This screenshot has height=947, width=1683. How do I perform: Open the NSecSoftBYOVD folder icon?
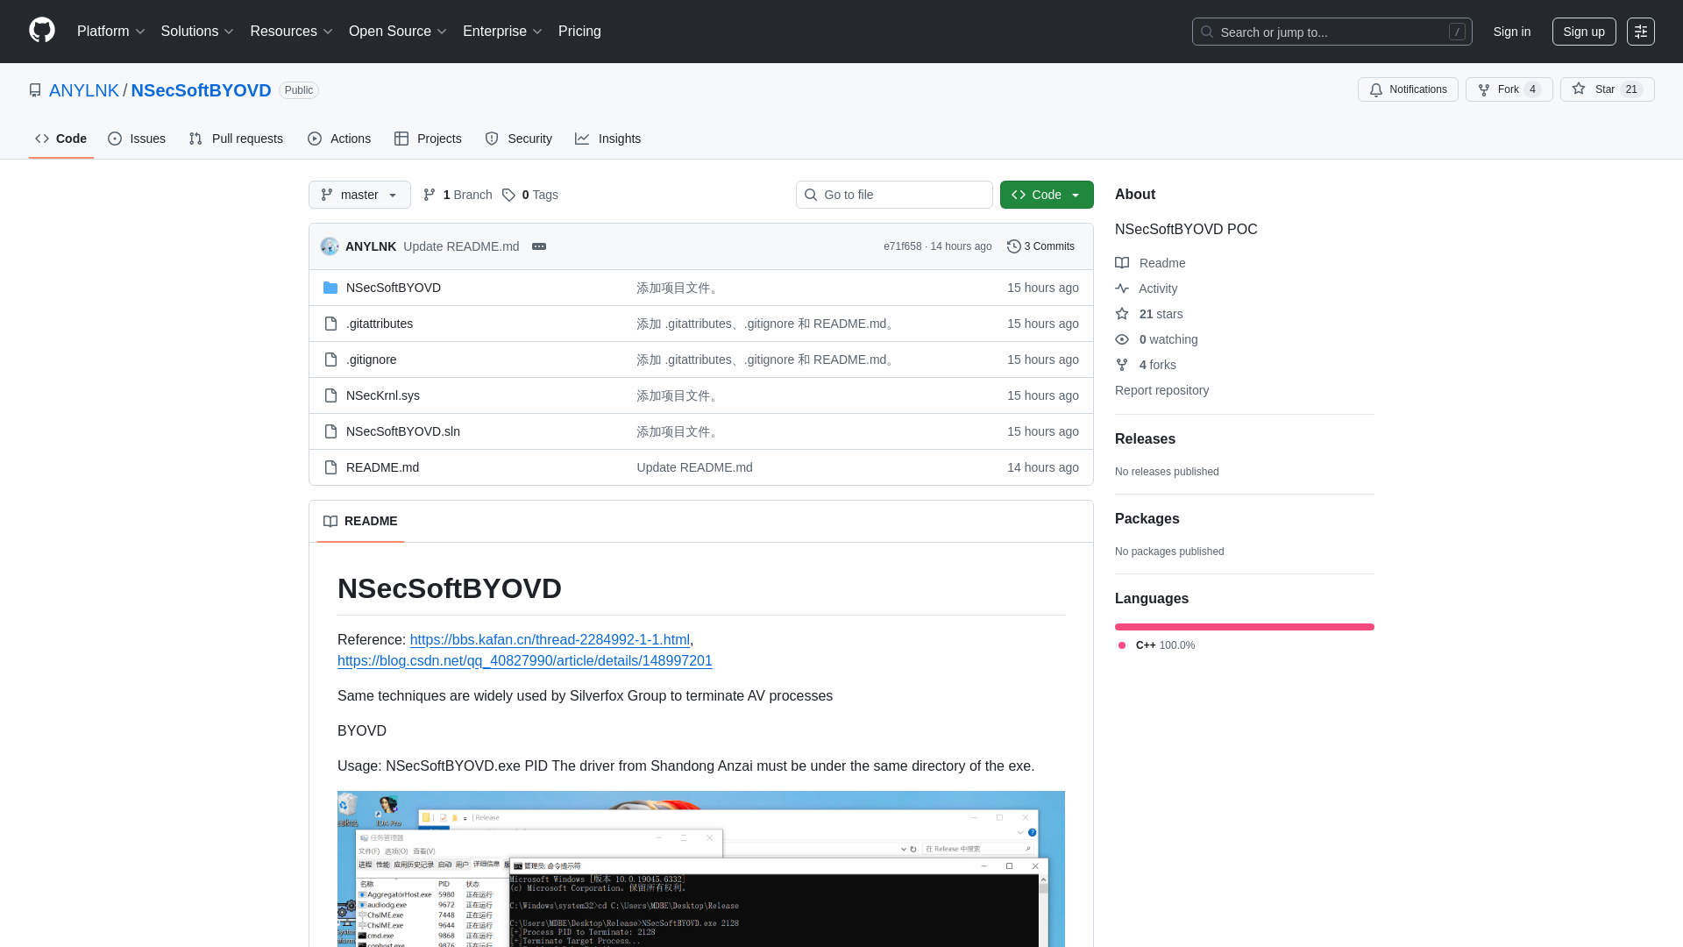pos(330,288)
